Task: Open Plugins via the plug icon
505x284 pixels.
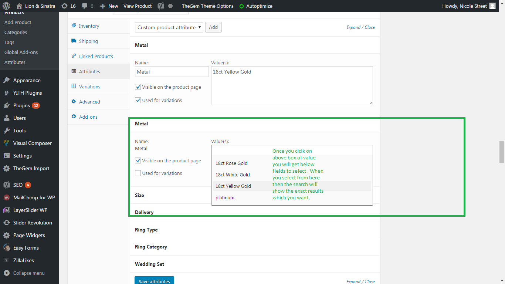Action: pos(7,105)
